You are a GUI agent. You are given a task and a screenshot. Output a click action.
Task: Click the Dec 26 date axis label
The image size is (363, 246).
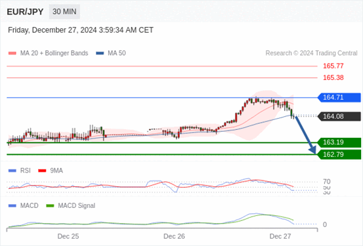[x=174, y=236]
